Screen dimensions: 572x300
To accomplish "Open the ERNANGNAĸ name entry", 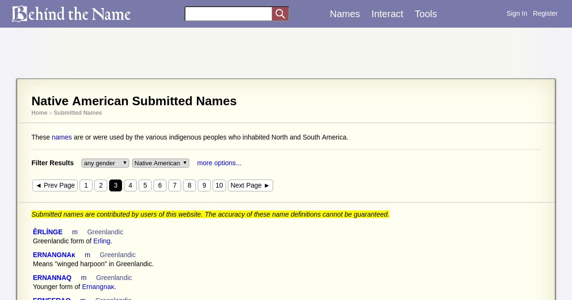I will pos(54,255).
